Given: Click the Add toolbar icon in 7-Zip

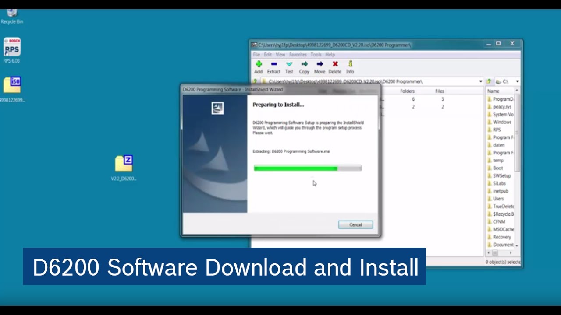Looking at the screenshot, I should point(259,67).
